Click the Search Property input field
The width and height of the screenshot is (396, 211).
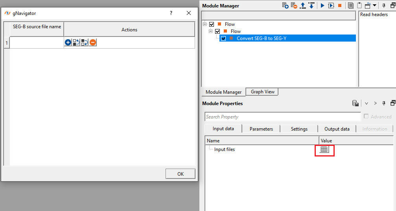click(283, 117)
